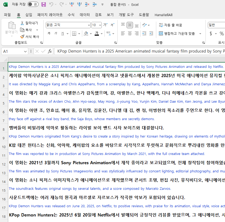Switch to the 삽입 tab
This screenshot has height=222, width=225.
tap(29, 15)
